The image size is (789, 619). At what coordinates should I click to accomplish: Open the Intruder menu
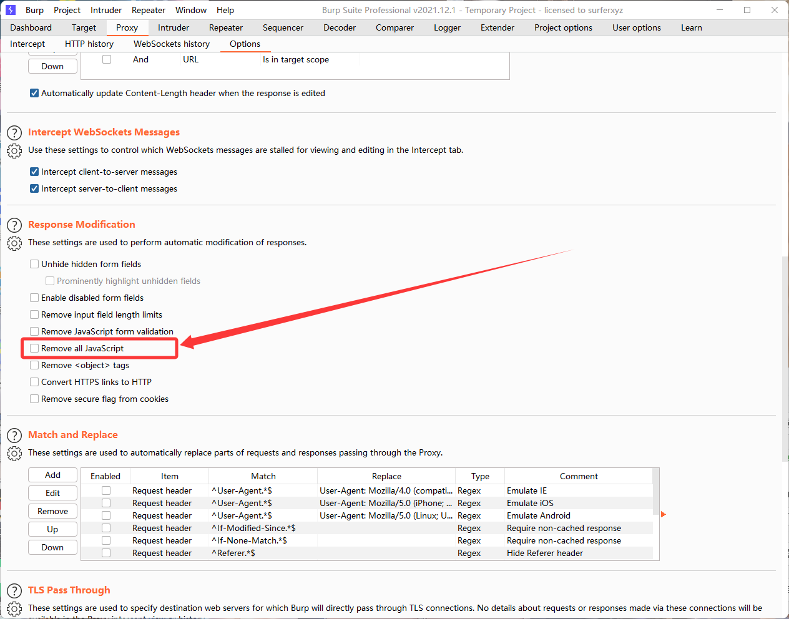click(106, 10)
